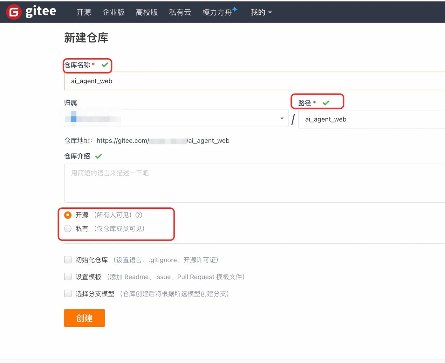Click the gitee wordmark text link
445x363 pixels.
(41, 11)
